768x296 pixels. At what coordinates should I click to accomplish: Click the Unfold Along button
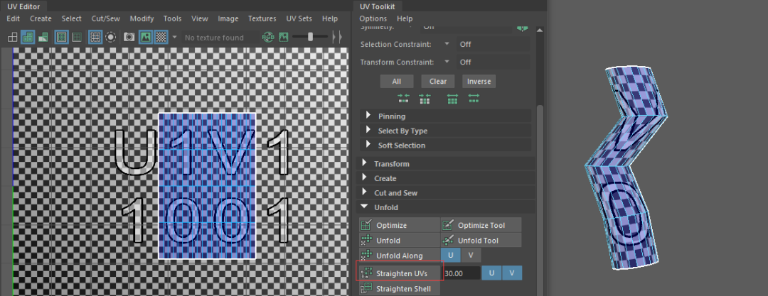tap(399, 256)
